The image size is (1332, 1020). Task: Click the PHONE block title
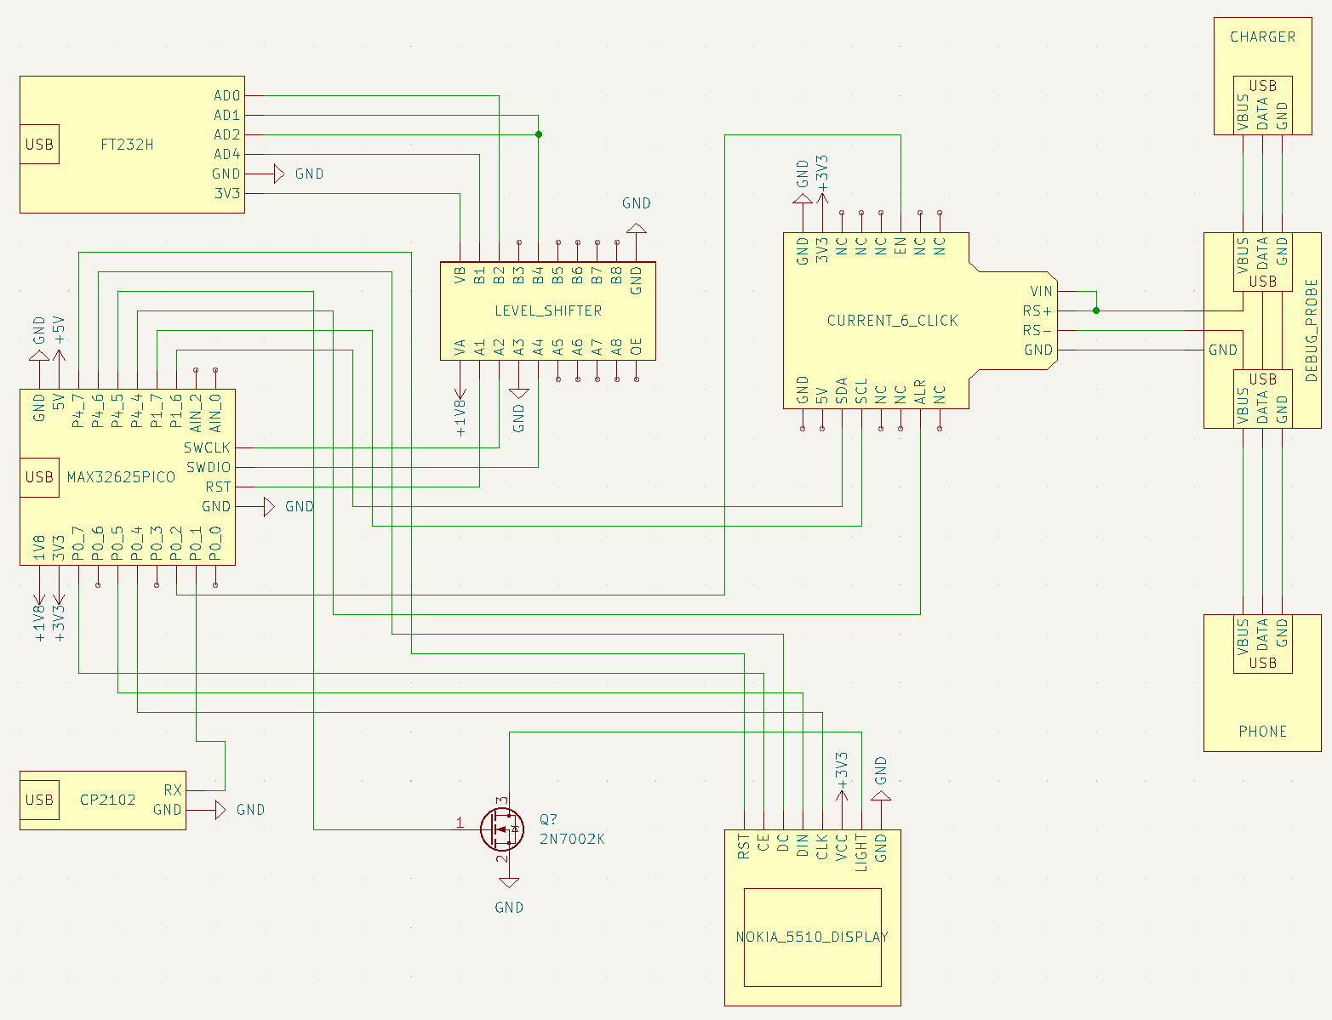[x=1263, y=732]
